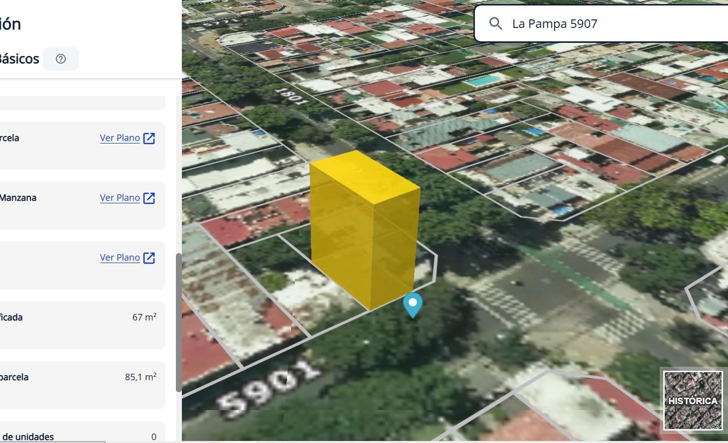Click the blue location pin marker
This screenshot has width=728, height=443.
413,305
